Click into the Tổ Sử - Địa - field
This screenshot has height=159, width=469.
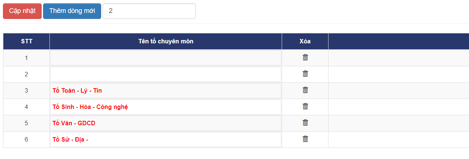pos(165,139)
